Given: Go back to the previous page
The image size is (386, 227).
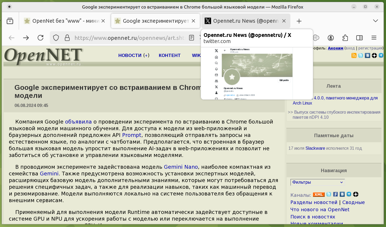Looking at the screenshot, I should pyautogui.click(x=12, y=38).
